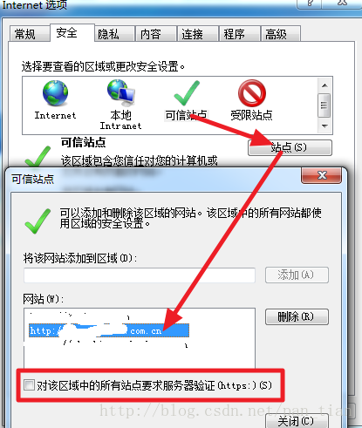Select the highlighted http com.cn website entry
Viewport: 362px width, 428px height.
click(x=109, y=330)
